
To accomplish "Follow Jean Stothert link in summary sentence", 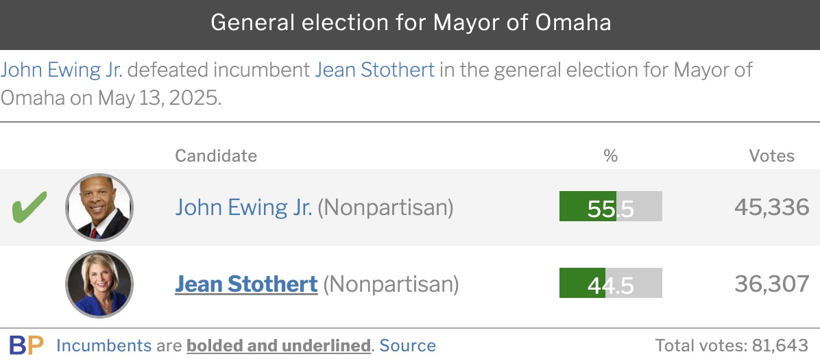I will pyautogui.click(x=374, y=69).
